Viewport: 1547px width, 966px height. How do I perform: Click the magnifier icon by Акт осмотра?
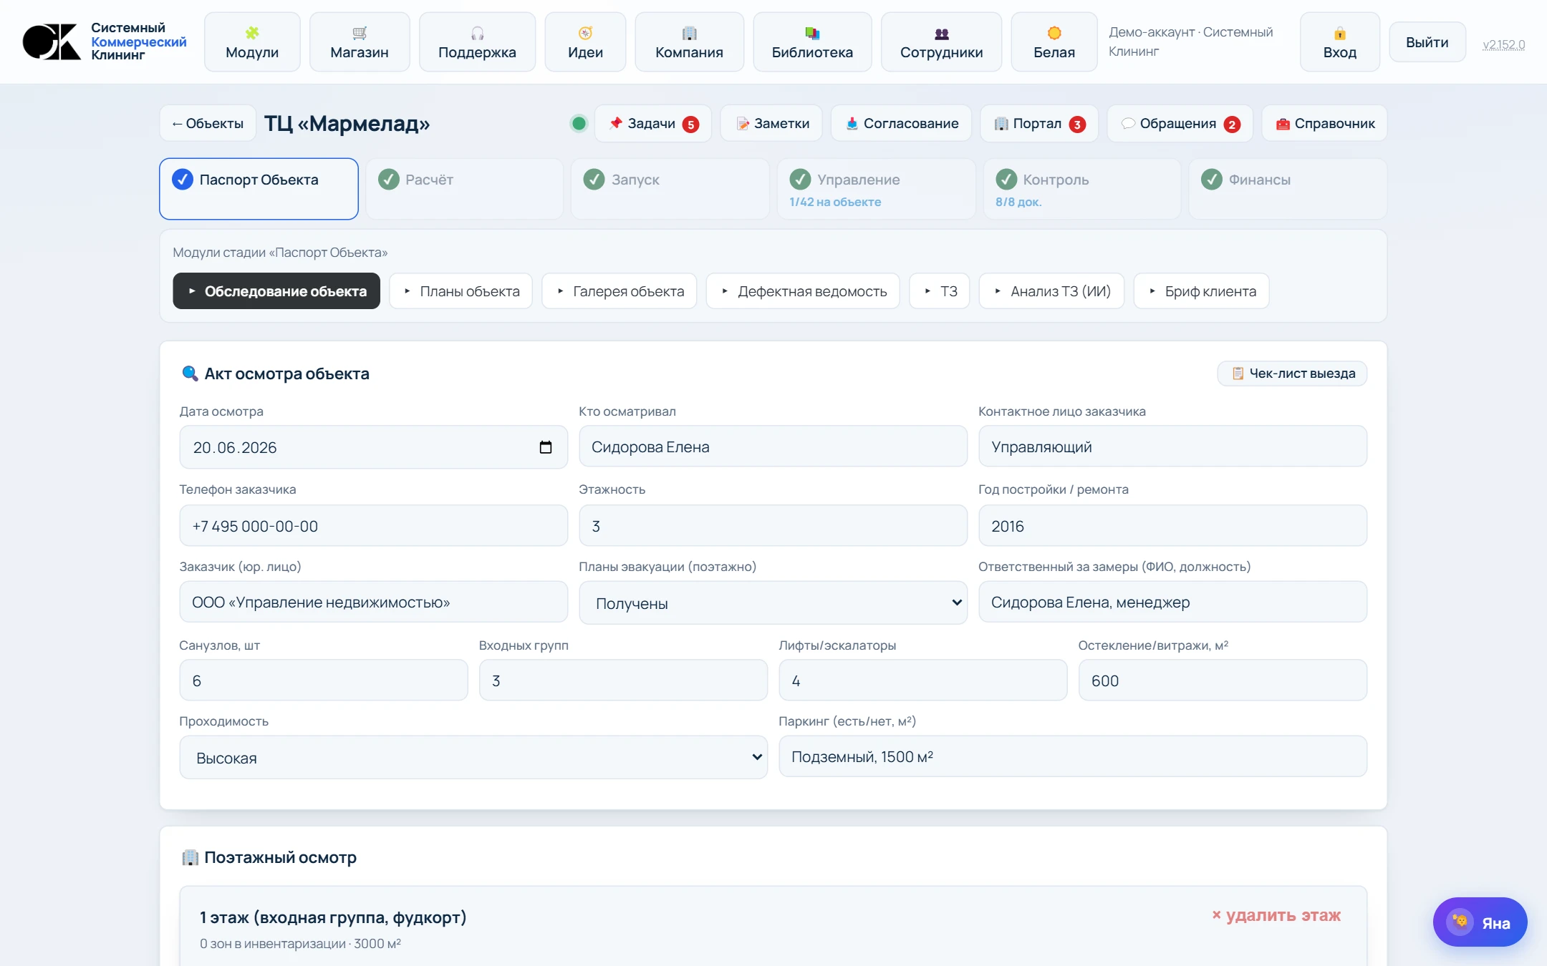click(190, 373)
